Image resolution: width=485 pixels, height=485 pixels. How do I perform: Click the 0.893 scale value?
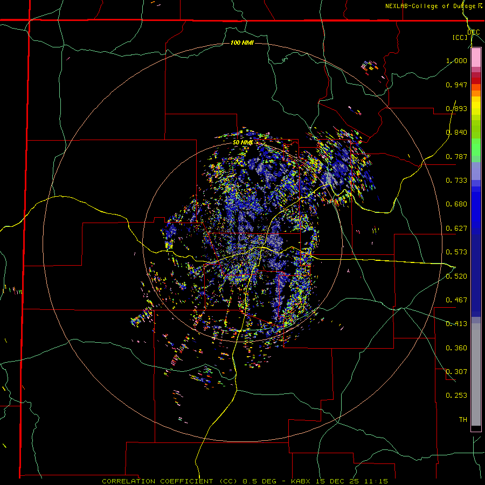coord(456,108)
